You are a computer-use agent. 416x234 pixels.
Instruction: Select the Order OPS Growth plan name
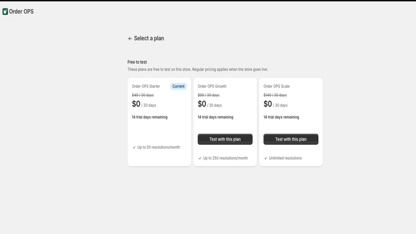coord(212,86)
